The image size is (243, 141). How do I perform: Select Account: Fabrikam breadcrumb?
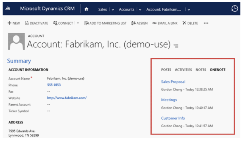[x=164, y=9]
